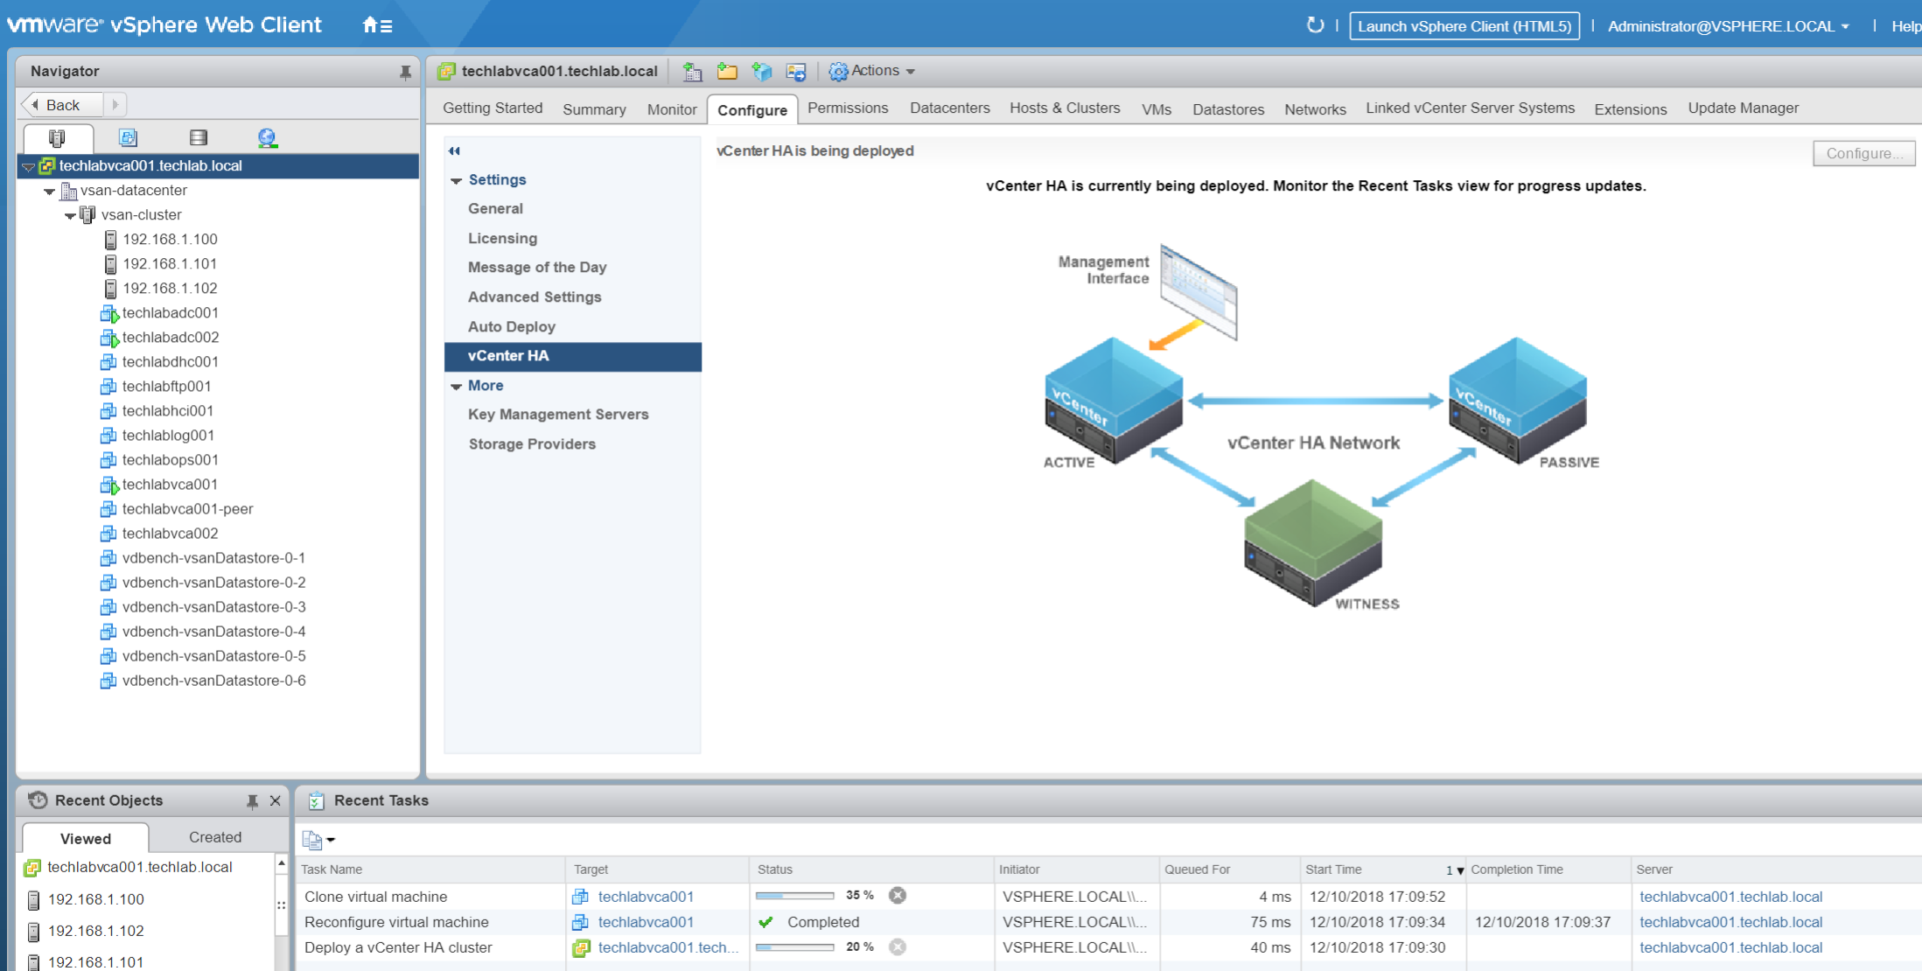Click the Recent Objects clock icon
This screenshot has height=971, width=1922.
pyautogui.click(x=38, y=800)
